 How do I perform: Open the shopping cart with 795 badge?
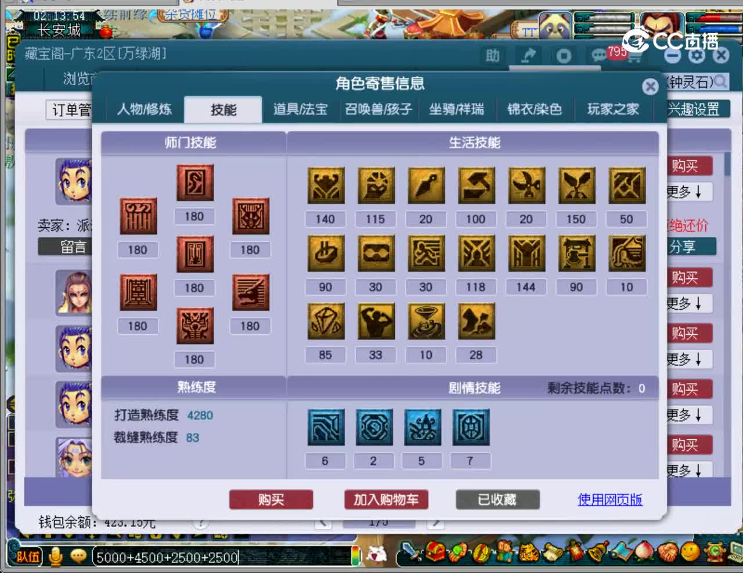633,56
